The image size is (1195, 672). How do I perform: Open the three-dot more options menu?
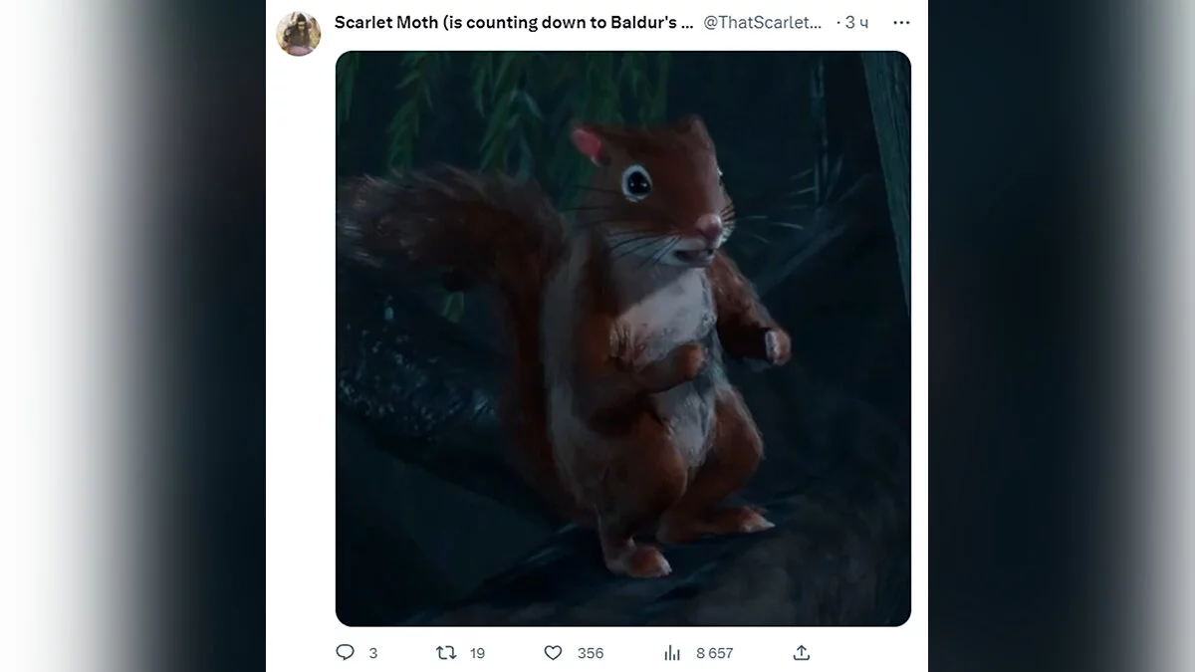[900, 22]
